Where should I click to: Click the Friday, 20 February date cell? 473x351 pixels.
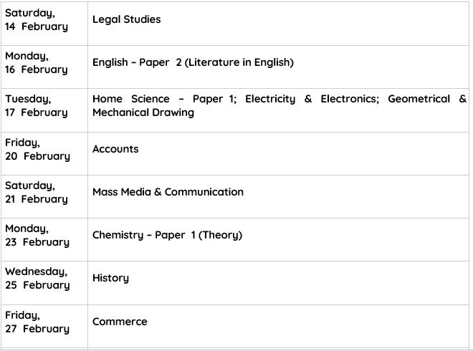[x=37, y=149]
